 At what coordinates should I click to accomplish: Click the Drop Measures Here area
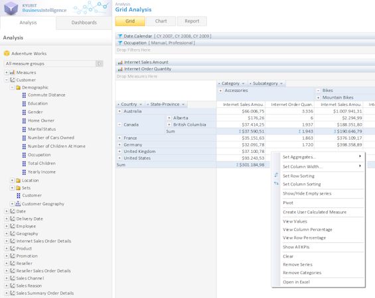pyautogui.click(x=245, y=76)
